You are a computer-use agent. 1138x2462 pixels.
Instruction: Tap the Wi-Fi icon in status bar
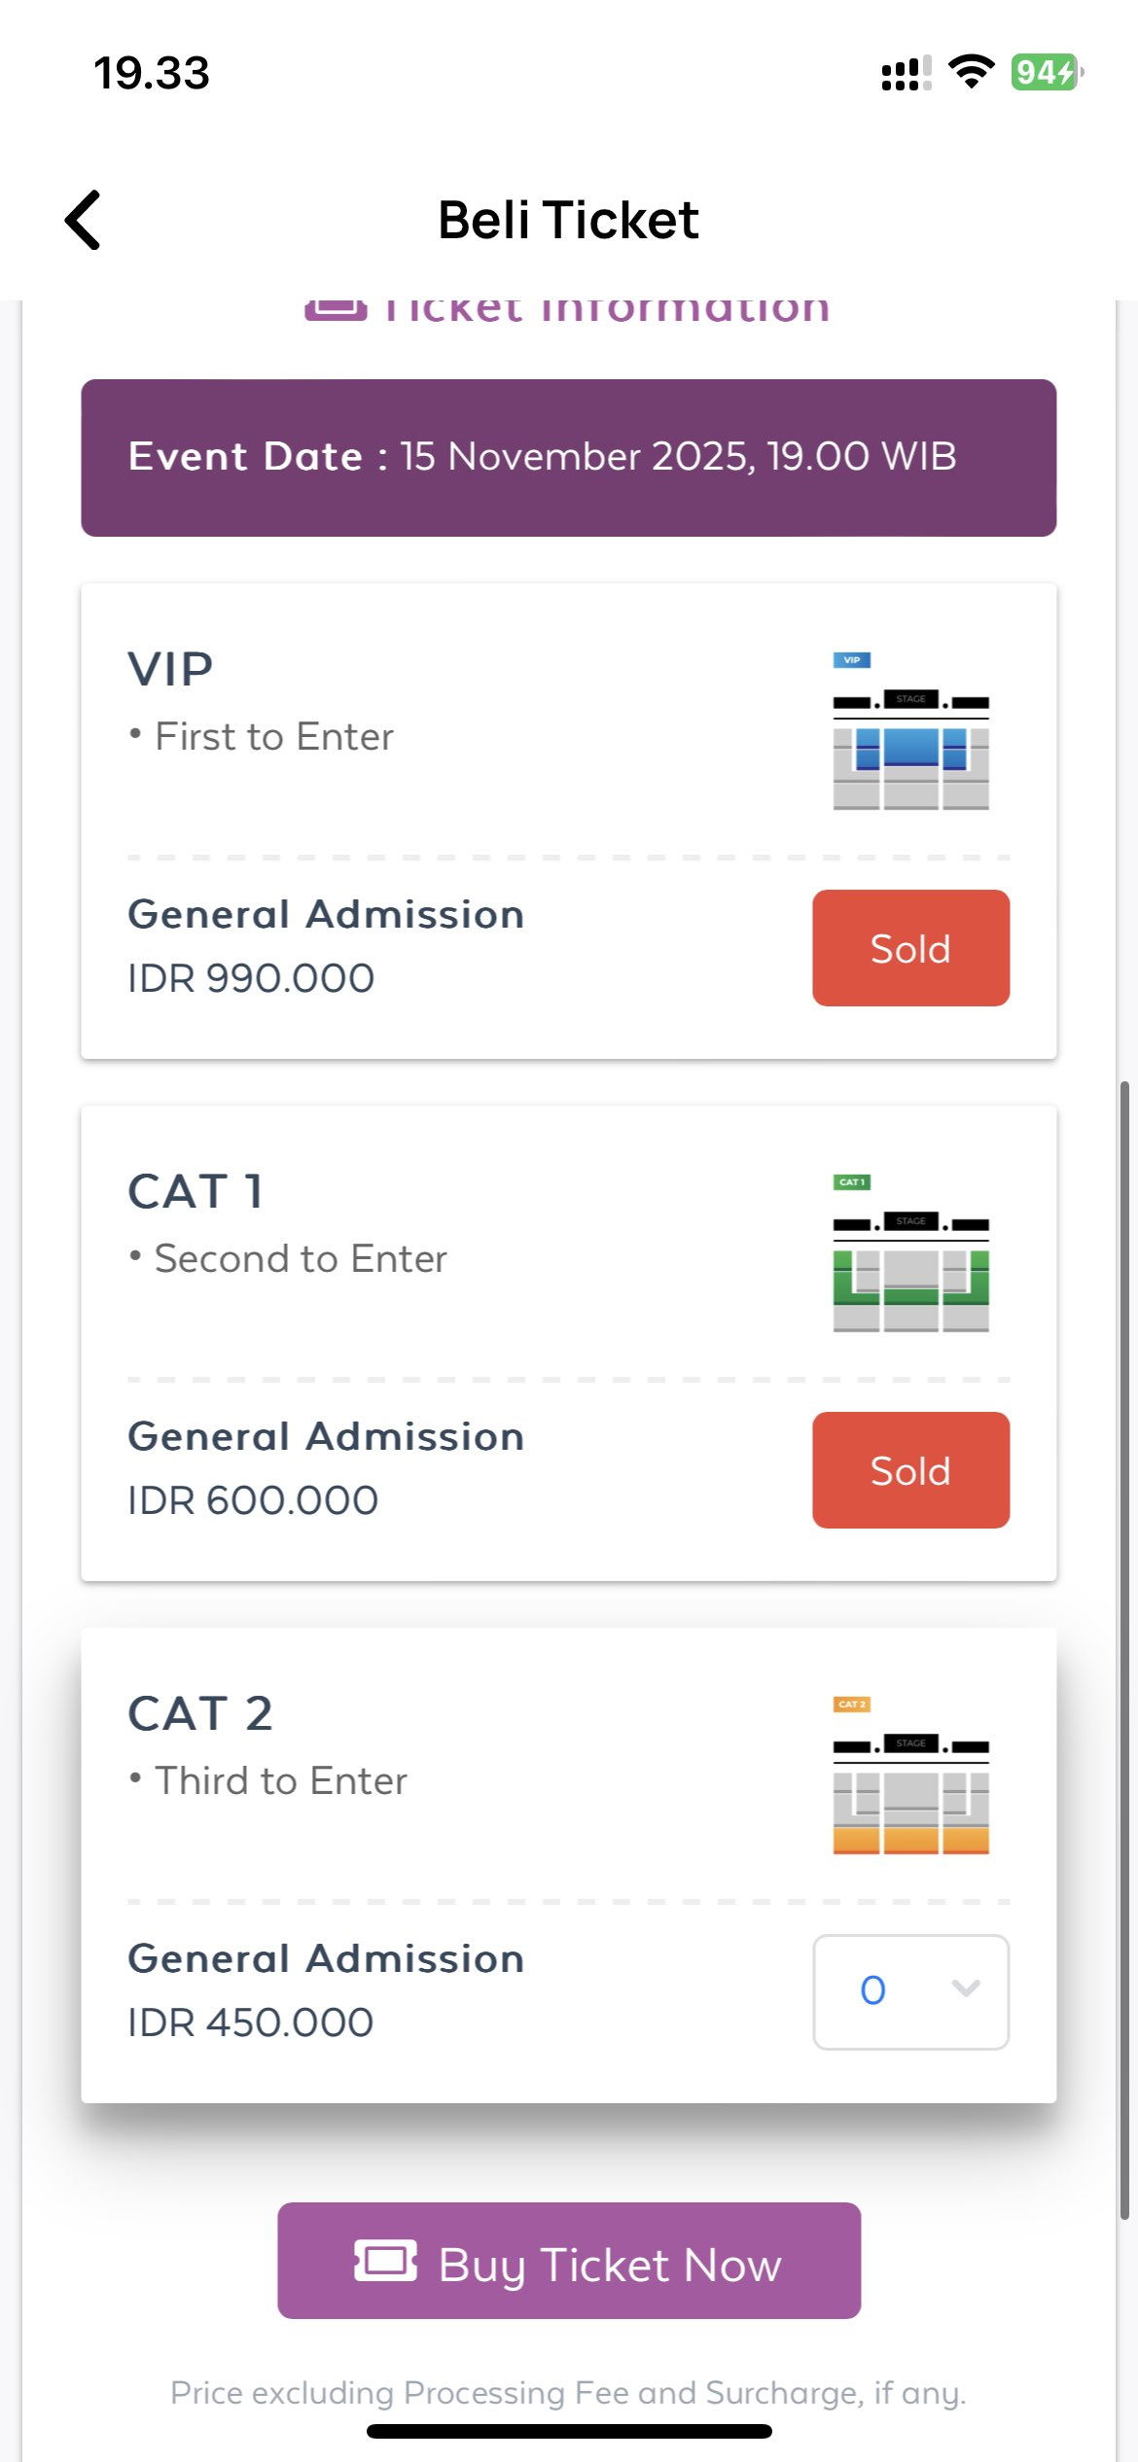(x=971, y=72)
